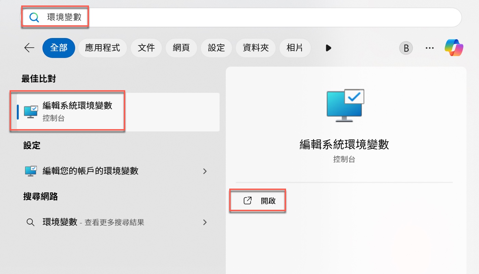Image resolution: width=479 pixels, height=274 pixels.
Task: Click the 編輯您的帳戶的環境變數 display icon
Action: pos(31,171)
